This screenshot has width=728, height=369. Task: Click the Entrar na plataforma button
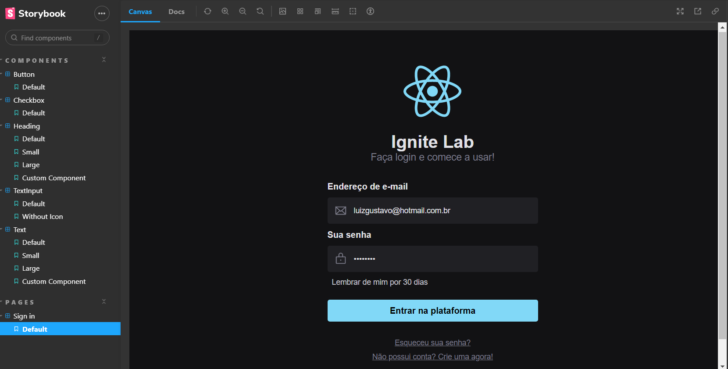[x=432, y=311]
